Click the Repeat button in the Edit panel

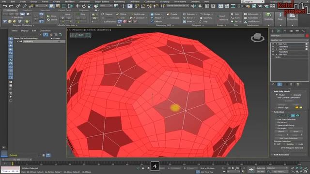[107, 14]
